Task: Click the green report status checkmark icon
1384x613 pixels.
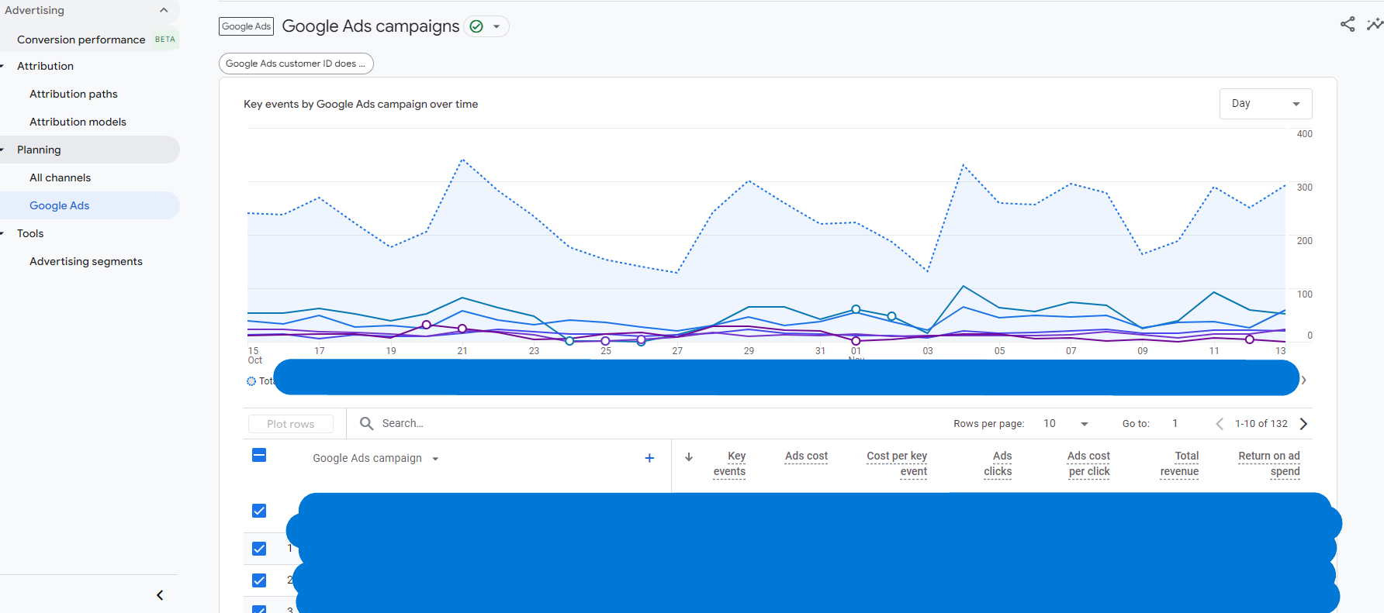Action: click(476, 26)
